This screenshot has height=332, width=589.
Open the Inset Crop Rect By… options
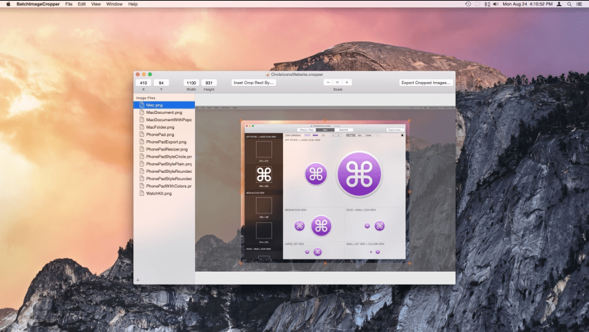253,83
